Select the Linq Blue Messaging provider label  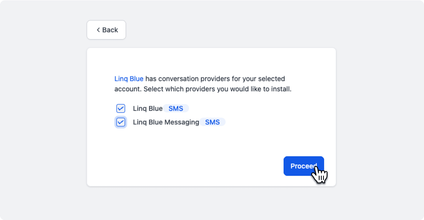pos(166,122)
